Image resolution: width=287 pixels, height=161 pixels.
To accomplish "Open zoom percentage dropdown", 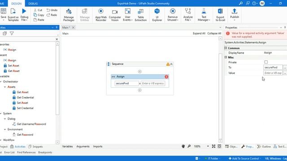I will tap(208, 146).
